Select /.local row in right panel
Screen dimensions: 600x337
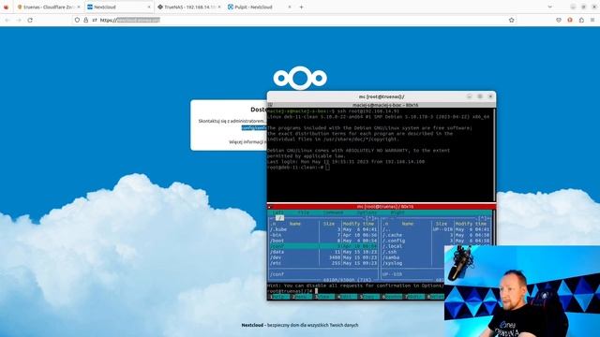(x=413, y=246)
